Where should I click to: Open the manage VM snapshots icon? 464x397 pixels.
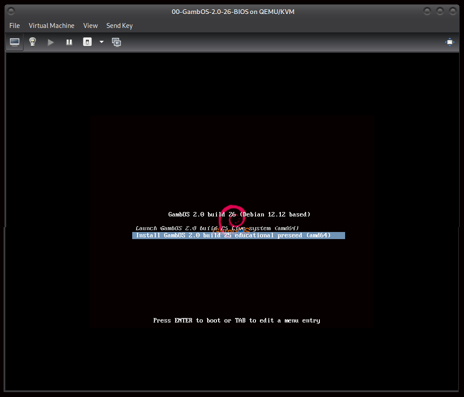pos(117,42)
